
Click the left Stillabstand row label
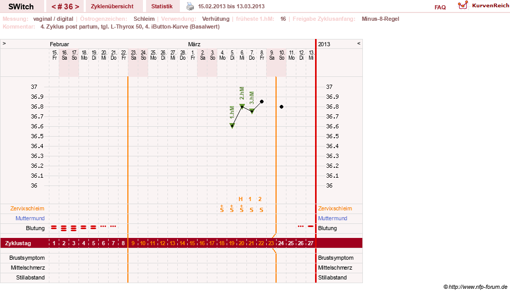(x=30, y=277)
